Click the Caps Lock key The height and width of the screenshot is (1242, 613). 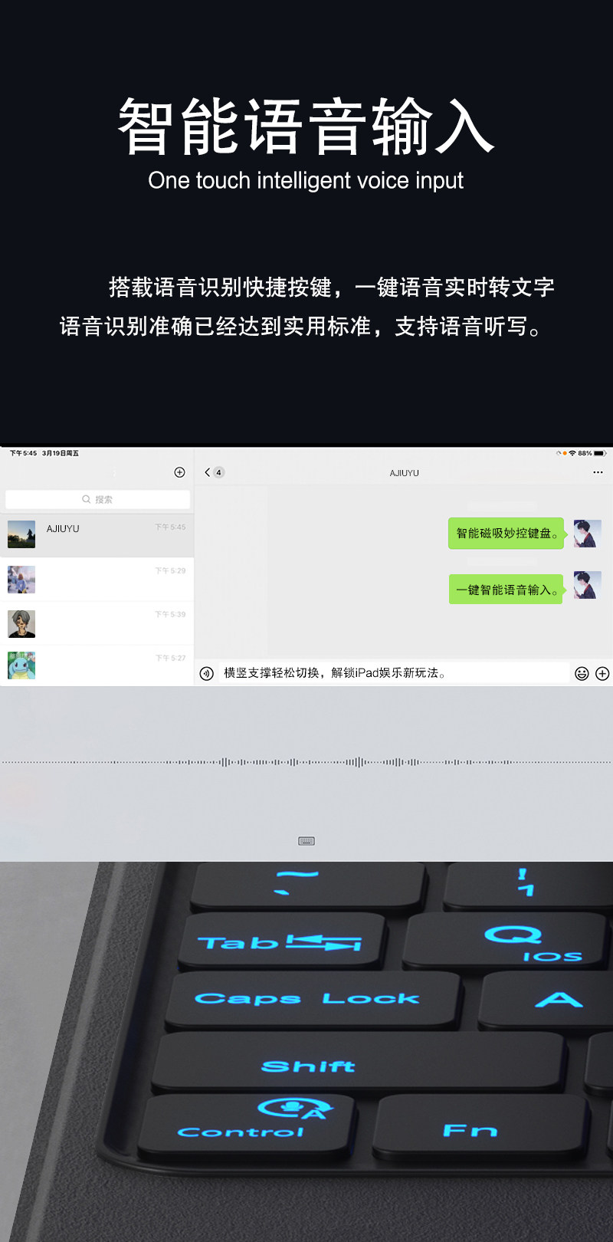pos(313,999)
